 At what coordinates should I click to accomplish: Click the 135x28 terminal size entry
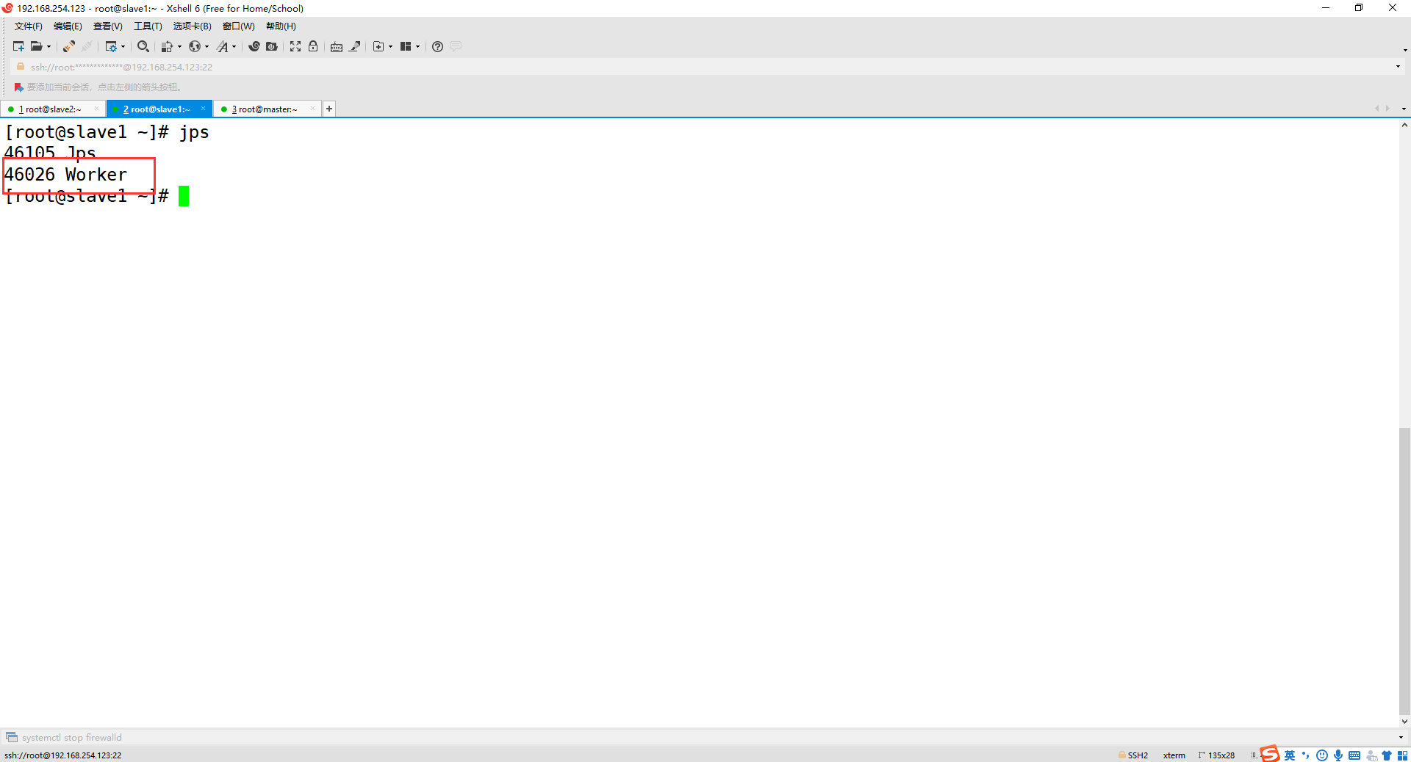pyautogui.click(x=1217, y=755)
